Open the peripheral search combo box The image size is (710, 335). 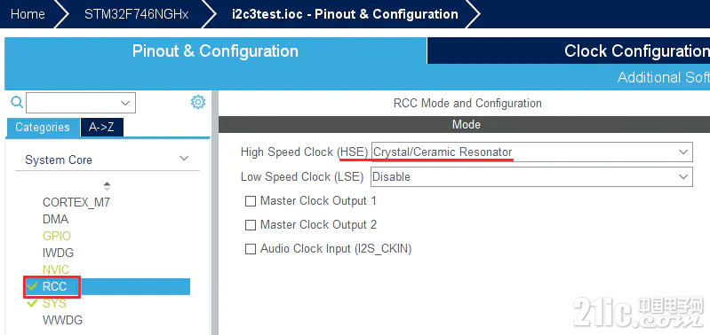81,103
